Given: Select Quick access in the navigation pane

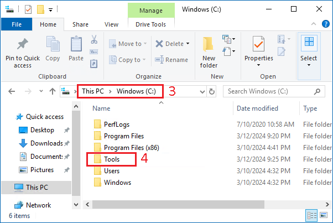Looking at the screenshot, I should [x=40, y=117].
